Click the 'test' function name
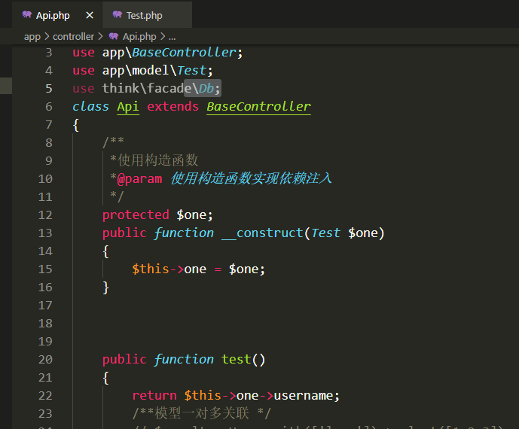This screenshot has width=519, height=429. [x=237, y=359]
